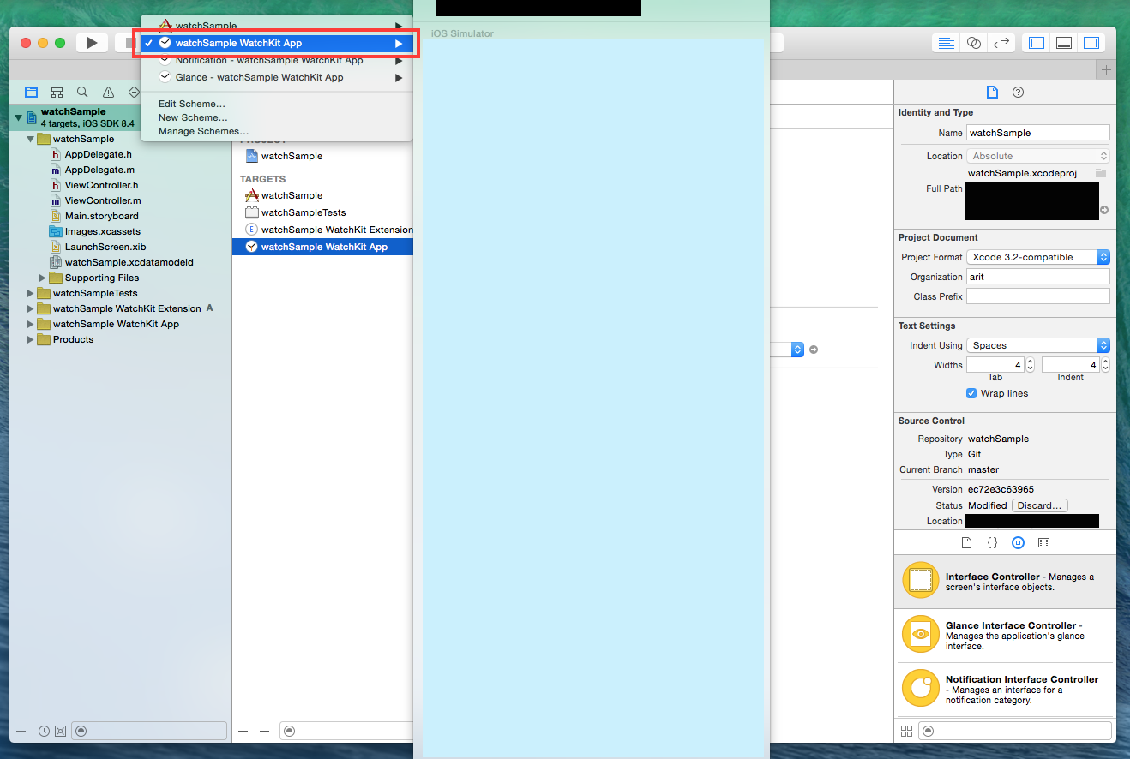Collapse the watchSample project root
The image size is (1130, 759).
19,117
